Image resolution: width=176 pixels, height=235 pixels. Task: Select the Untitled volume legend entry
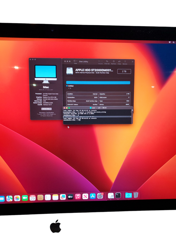pyautogui.click(x=70, y=86)
